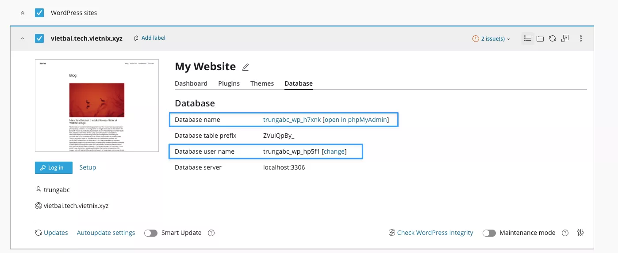
Task: Click the sync refresh icon in header
Action: (553, 38)
